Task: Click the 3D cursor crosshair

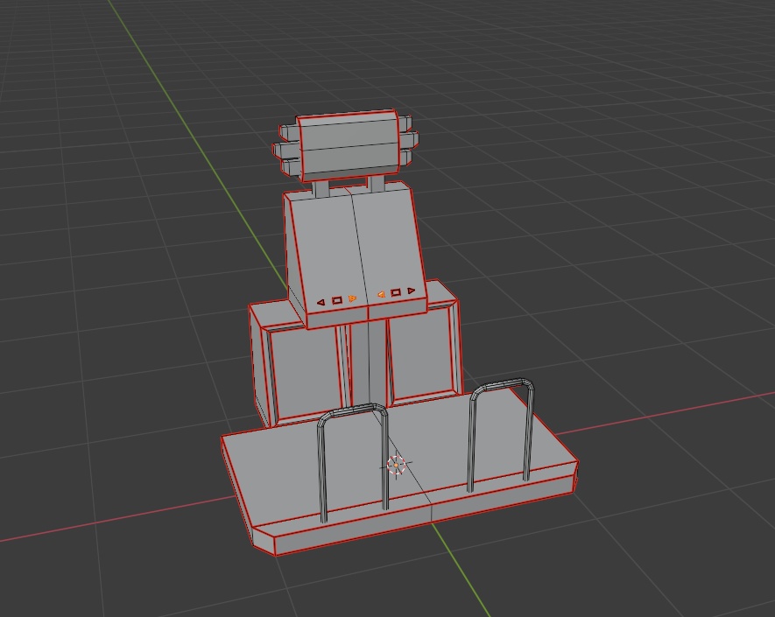Action: (396, 465)
